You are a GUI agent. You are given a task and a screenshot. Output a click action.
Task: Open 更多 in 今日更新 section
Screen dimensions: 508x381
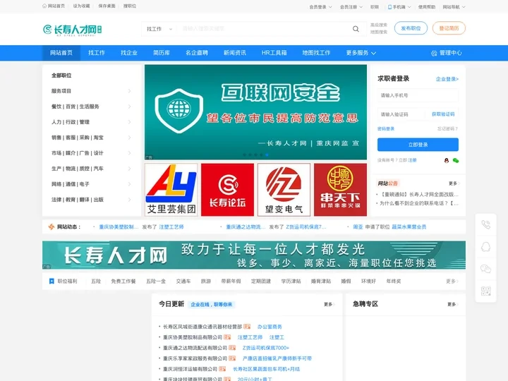329,304
